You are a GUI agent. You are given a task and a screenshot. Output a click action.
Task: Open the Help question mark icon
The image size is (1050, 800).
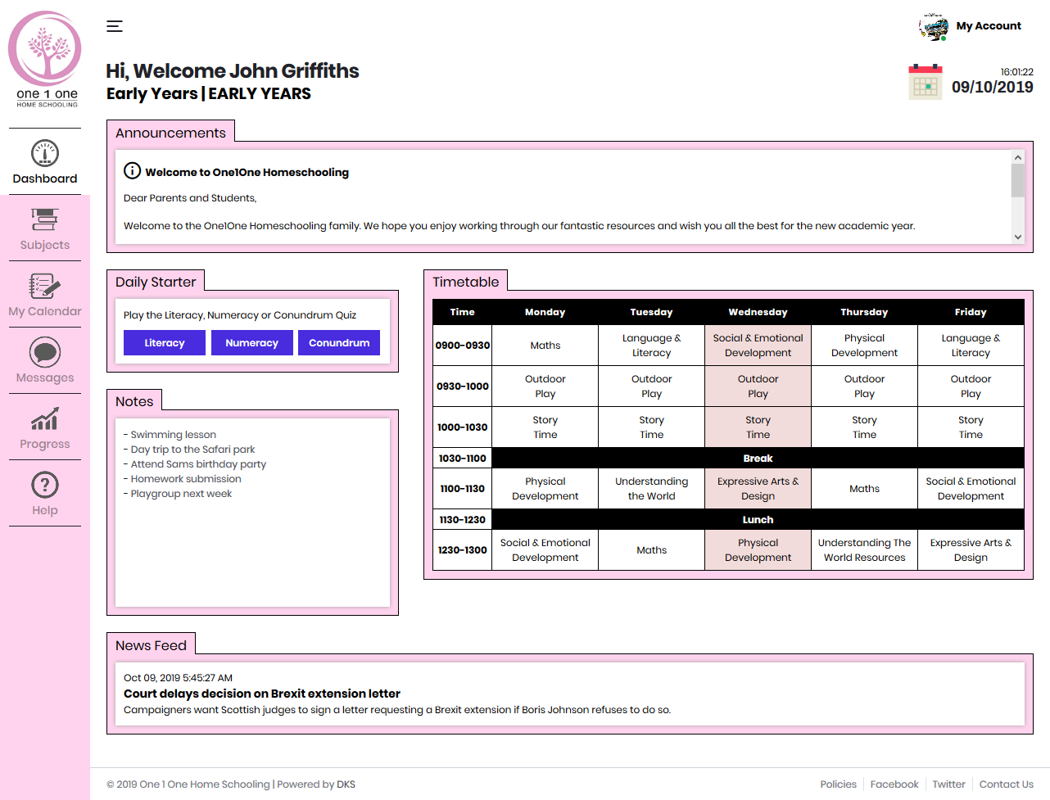pos(45,485)
